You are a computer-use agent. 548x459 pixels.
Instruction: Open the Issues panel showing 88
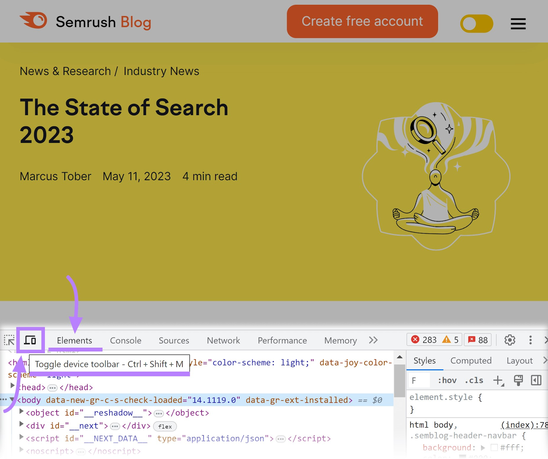[x=477, y=340]
